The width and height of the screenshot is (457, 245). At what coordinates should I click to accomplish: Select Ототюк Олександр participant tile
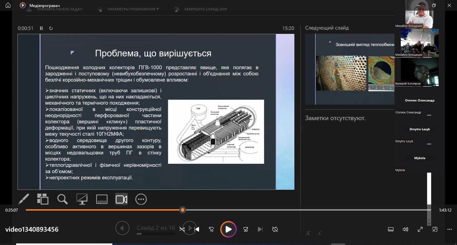(x=420, y=101)
